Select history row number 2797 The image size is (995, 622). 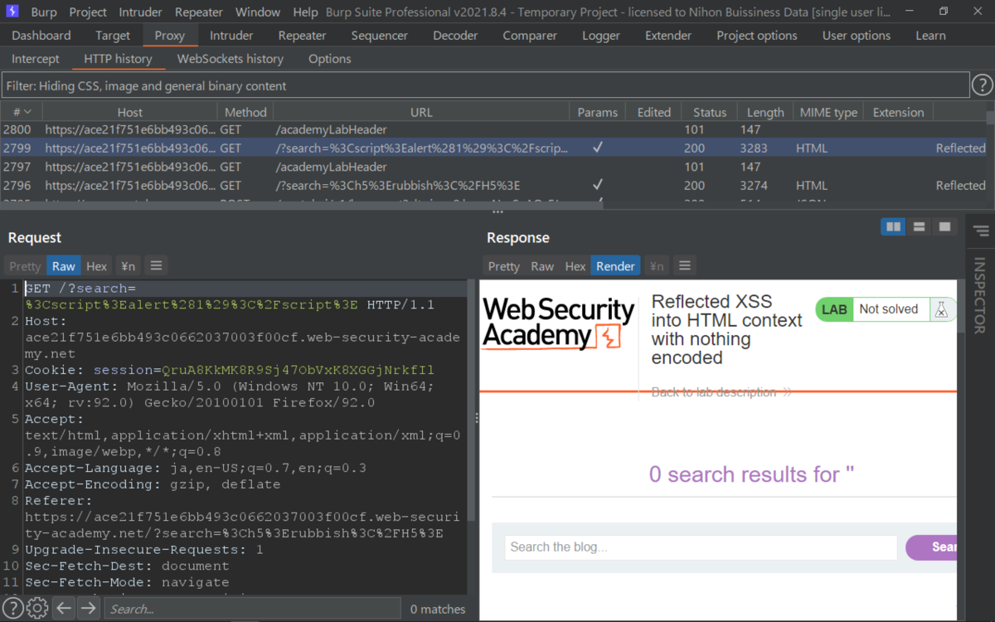click(x=493, y=167)
